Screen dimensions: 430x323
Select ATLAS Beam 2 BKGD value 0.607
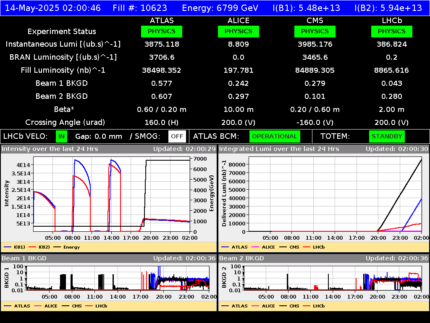coord(162,96)
